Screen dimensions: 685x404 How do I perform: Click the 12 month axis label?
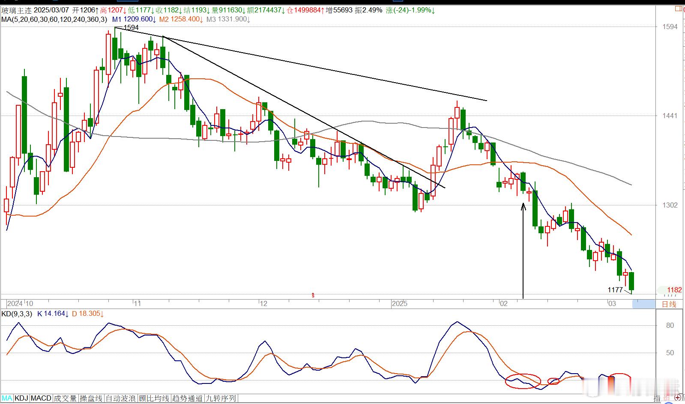[x=263, y=304]
